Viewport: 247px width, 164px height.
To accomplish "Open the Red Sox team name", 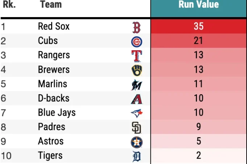I will click(54, 27).
